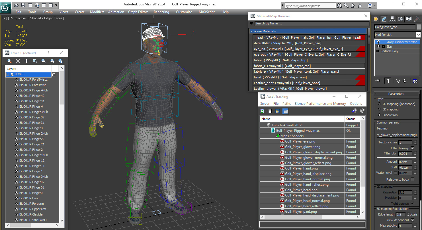Viewport: 422px width, 230px height.
Task: Toggle Relative to bbox checkbox
Action: [x=412, y=179]
